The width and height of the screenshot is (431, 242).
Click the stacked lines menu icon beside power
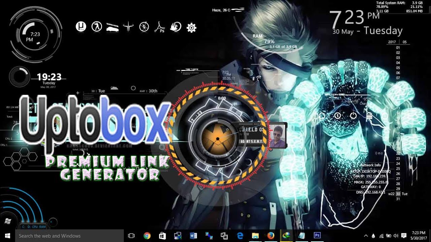(369, 116)
